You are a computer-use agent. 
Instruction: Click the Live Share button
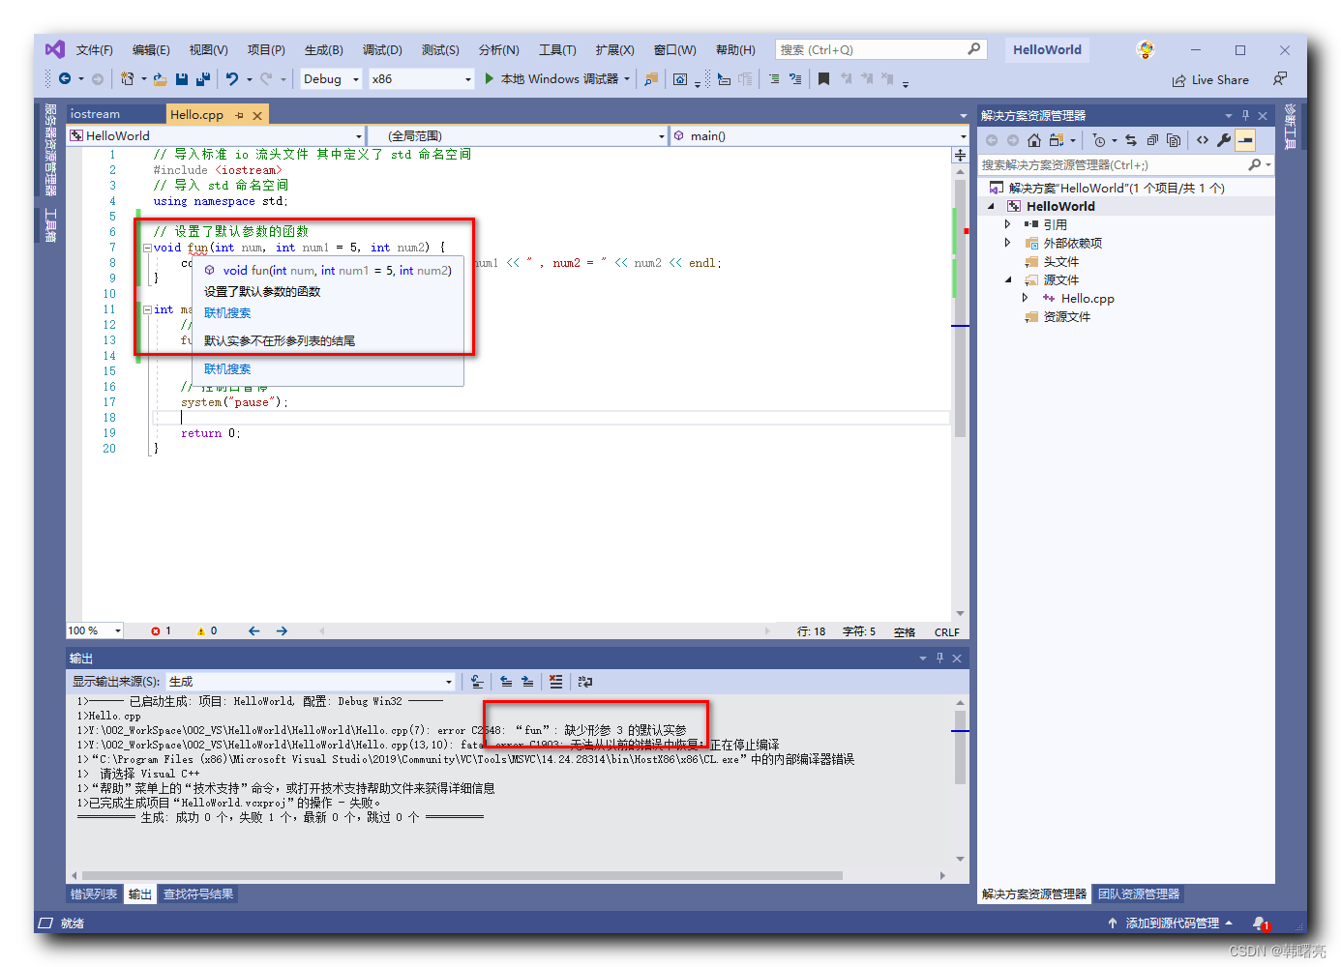coord(1210,79)
